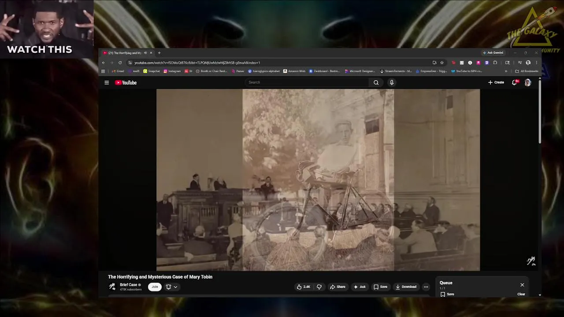Image resolution: width=564 pixels, height=317 pixels.
Task: Click the browser address bar URL
Action: pyautogui.click(x=197, y=63)
